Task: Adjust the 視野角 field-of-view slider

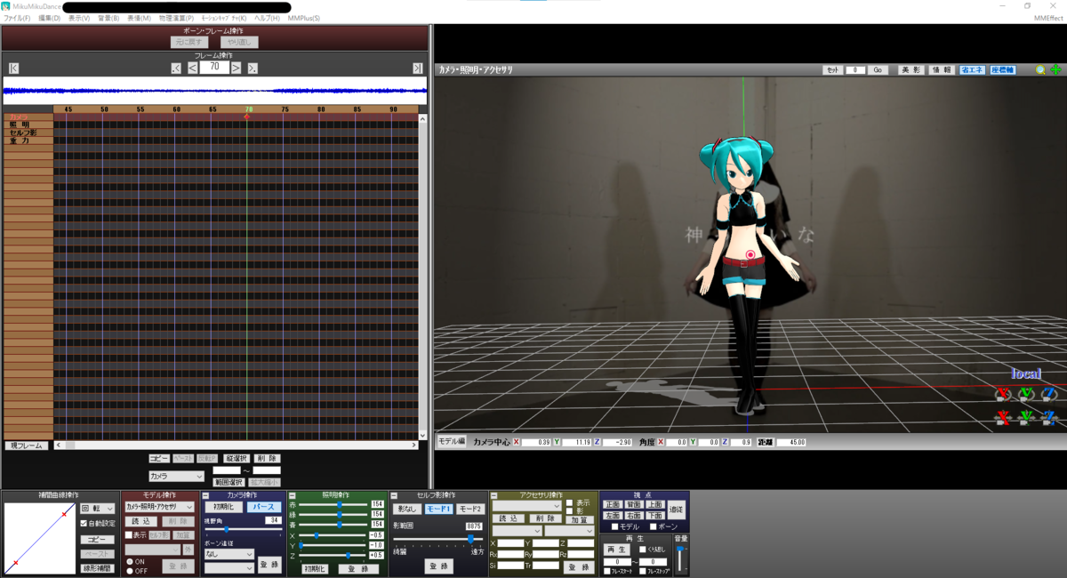Action: point(242,530)
